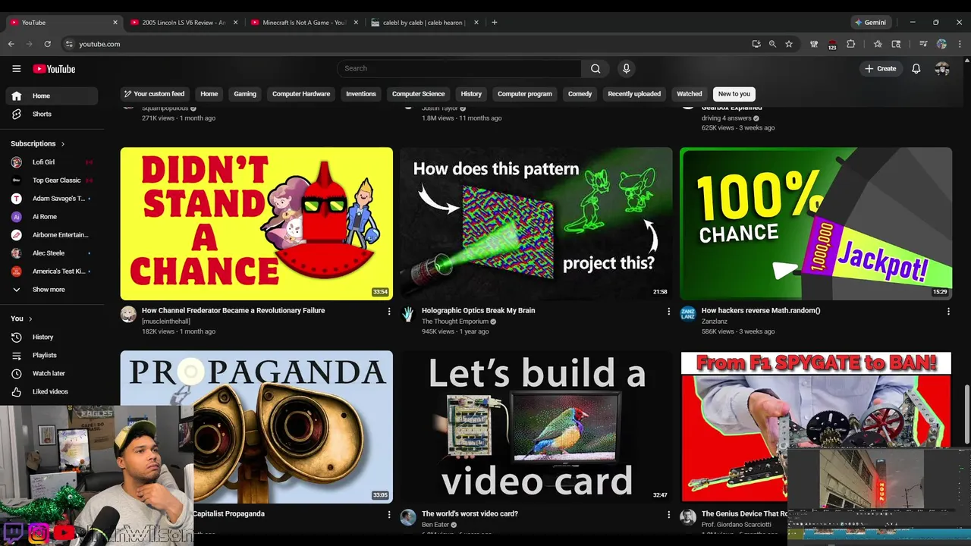Go to Home in the sidebar
The width and height of the screenshot is (971, 546).
click(52, 96)
